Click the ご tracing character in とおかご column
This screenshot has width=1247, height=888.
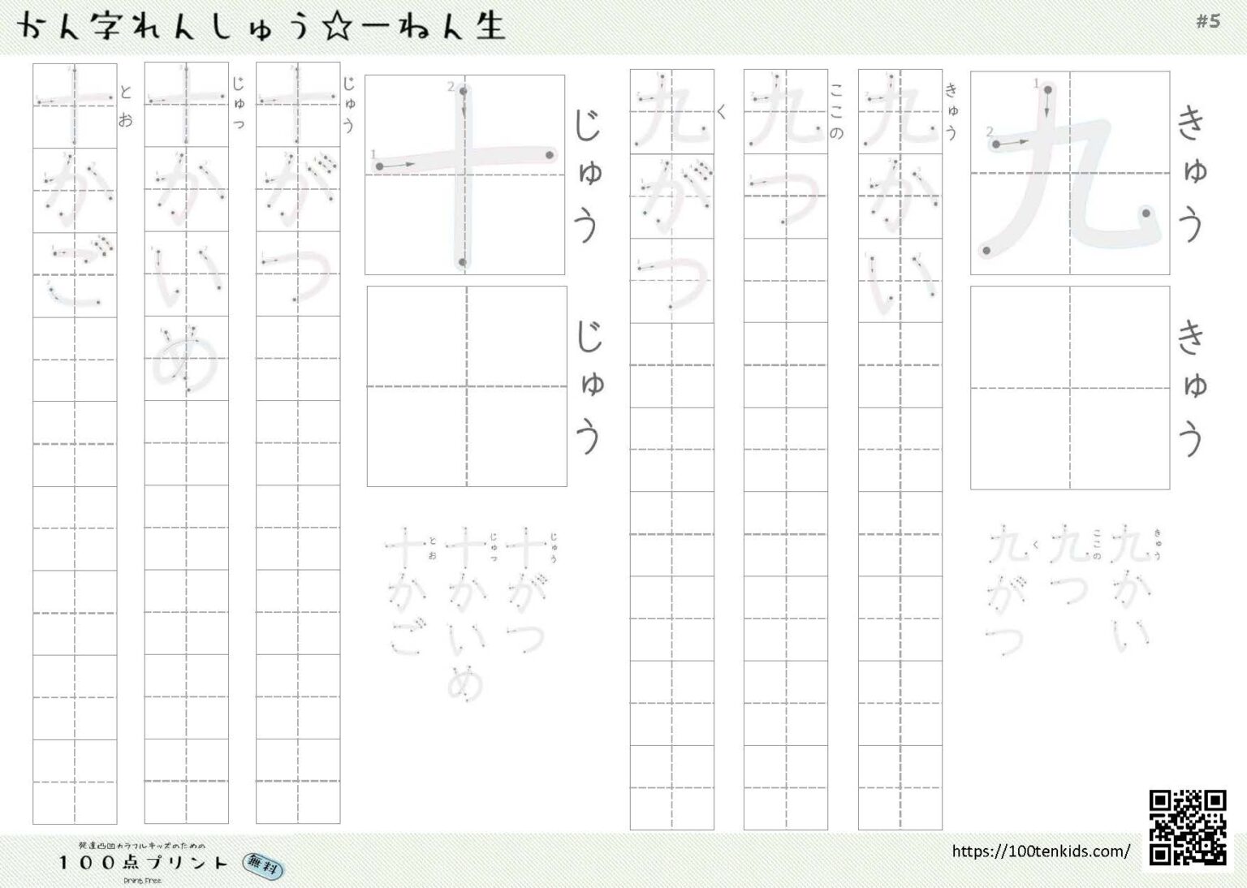tap(75, 275)
